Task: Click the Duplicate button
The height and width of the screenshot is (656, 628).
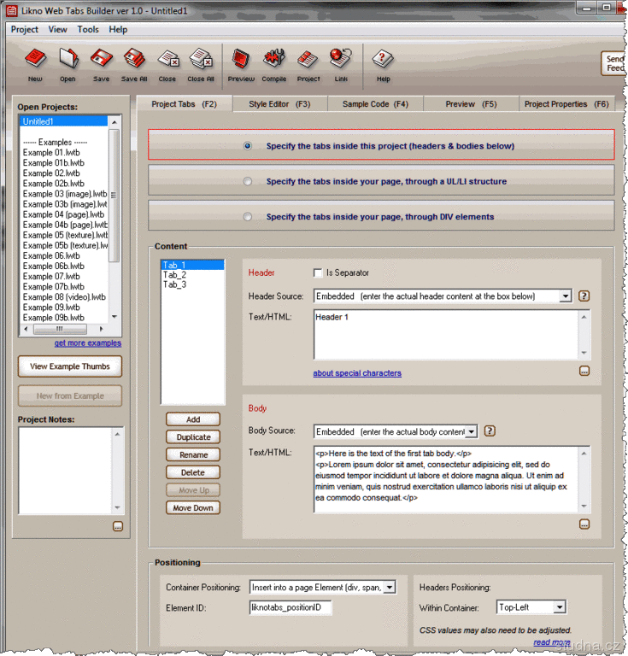Action: 193,436
